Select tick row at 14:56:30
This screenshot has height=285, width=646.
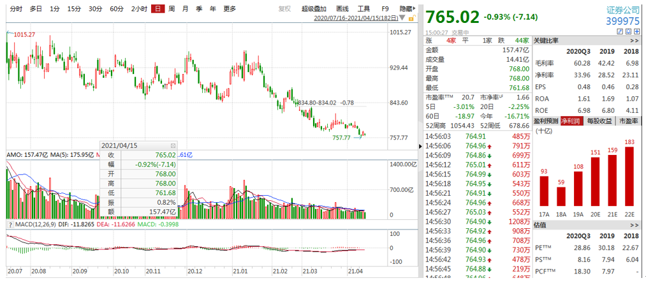(x=478, y=222)
